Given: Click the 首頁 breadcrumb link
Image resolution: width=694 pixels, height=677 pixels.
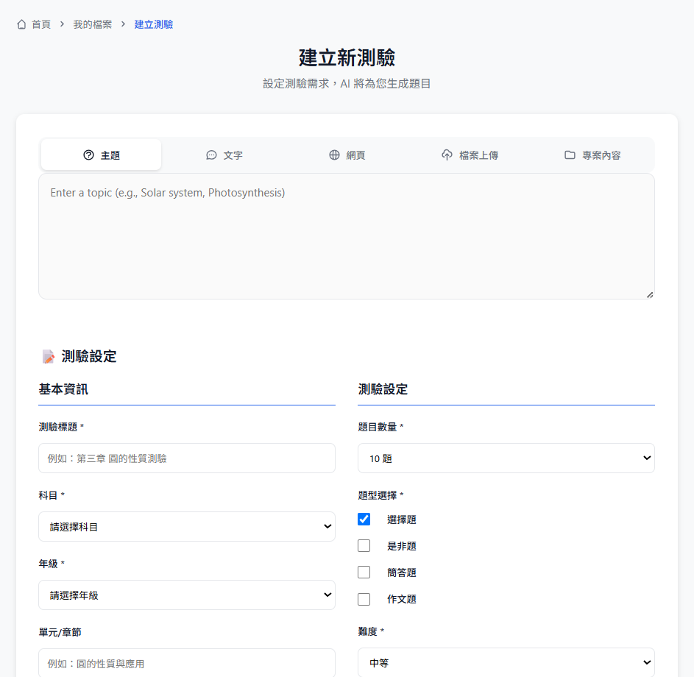Looking at the screenshot, I should 41,24.
